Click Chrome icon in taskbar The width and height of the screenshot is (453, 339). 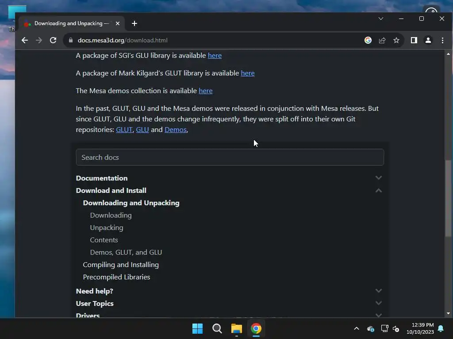256,328
